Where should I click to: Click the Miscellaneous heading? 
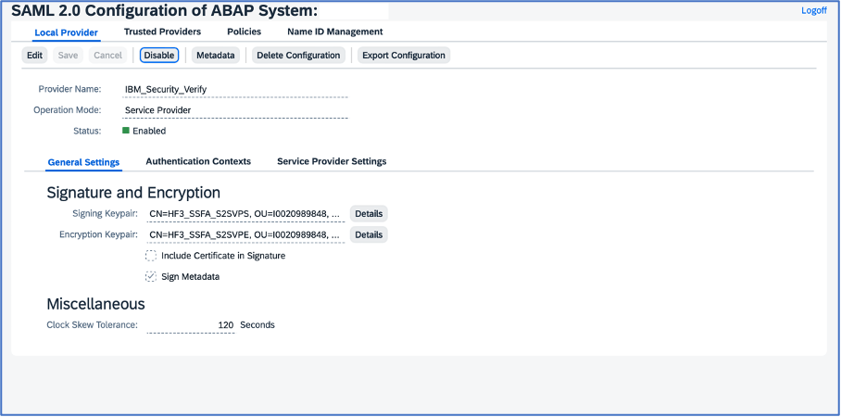click(95, 304)
